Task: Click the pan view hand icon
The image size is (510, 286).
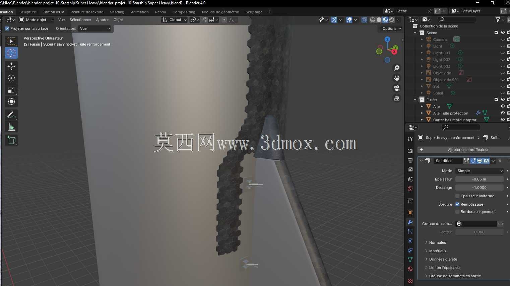Action: pyautogui.click(x=397, y=78)
